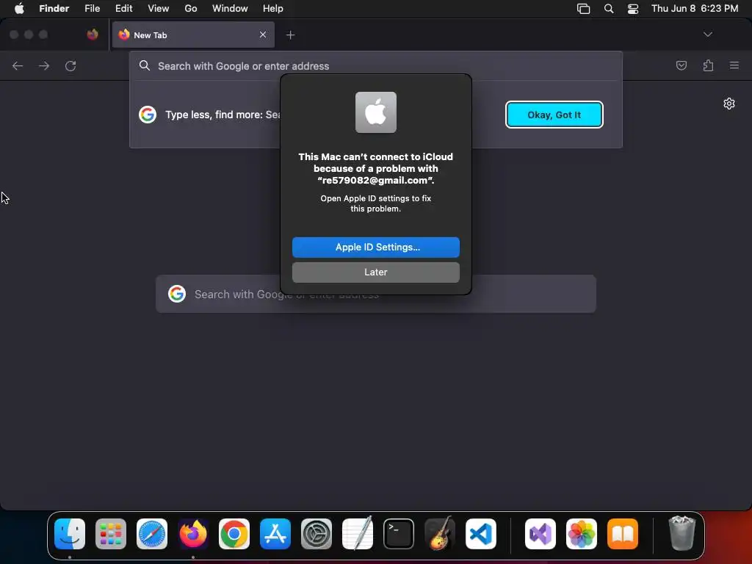The image size is (752, 564).
Task: Click the magnifier icon in address bar
Action: click(145, 65)
